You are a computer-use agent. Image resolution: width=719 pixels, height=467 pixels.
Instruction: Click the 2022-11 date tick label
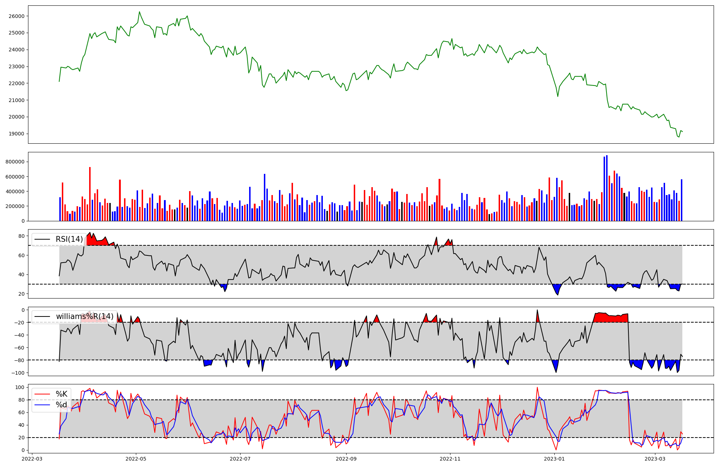[450, 459]
